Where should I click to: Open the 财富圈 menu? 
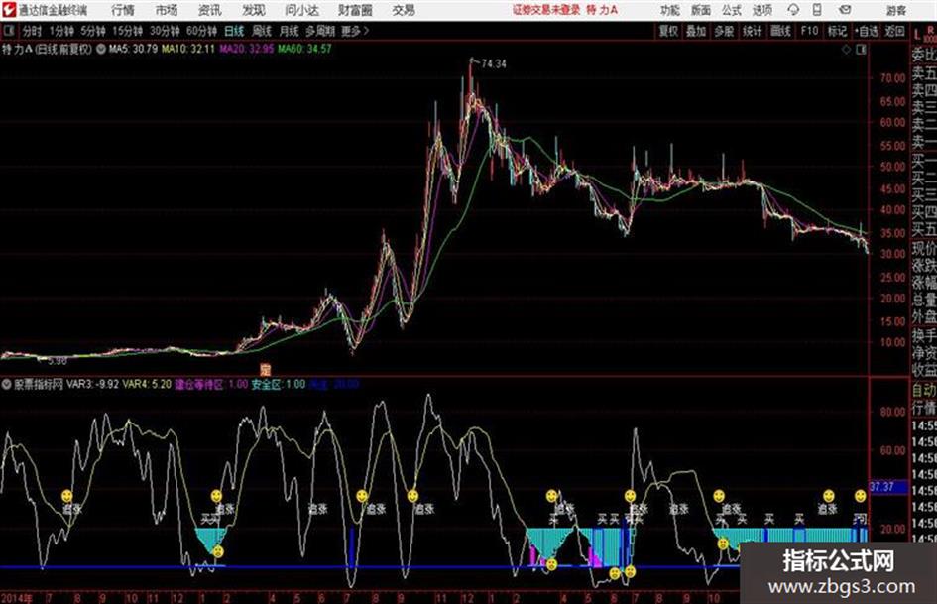pos(355,10)
